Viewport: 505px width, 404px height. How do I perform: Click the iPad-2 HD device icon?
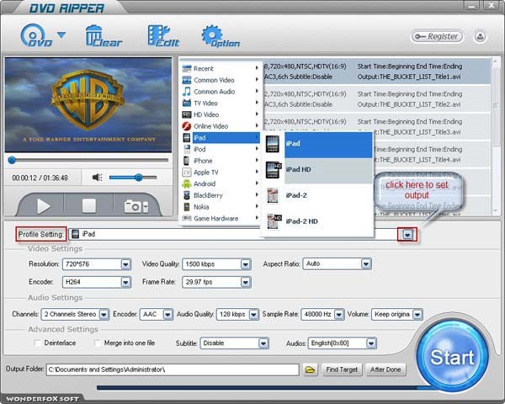pyautogui.click(x=274, y=221)
